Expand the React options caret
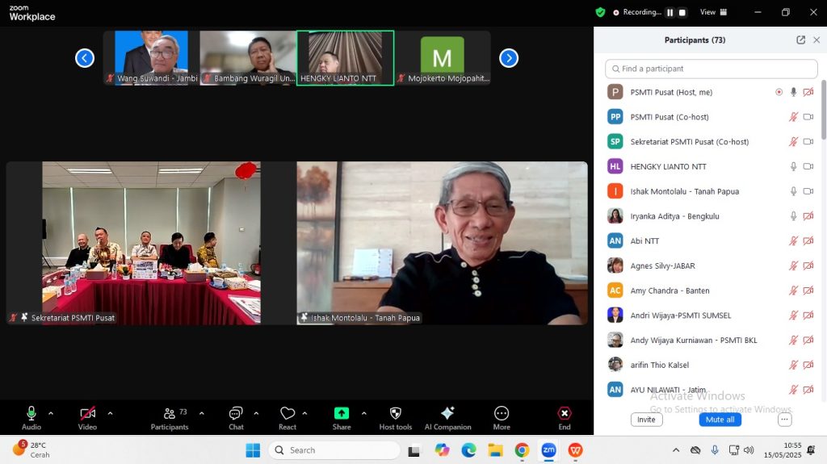This screenshot has height=464, width=827. tap(304, 413)
